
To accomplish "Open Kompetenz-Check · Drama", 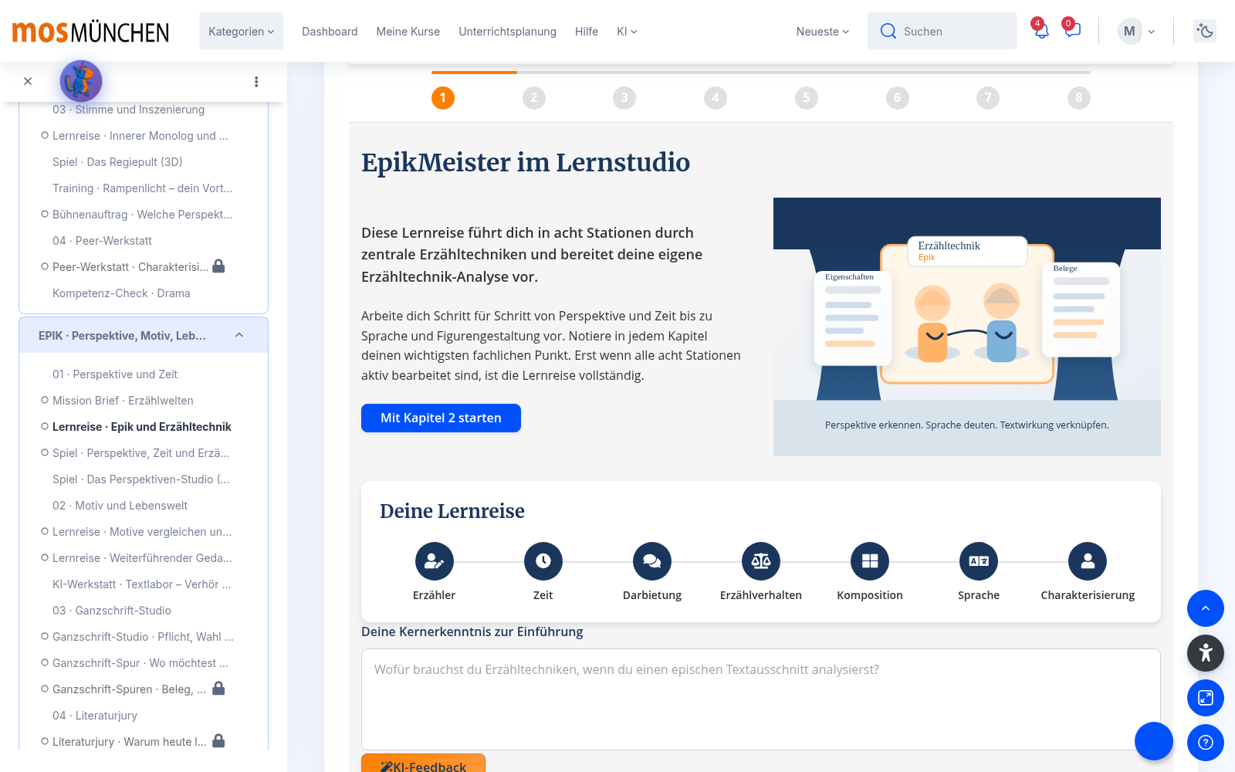I will tap(121, 293).
